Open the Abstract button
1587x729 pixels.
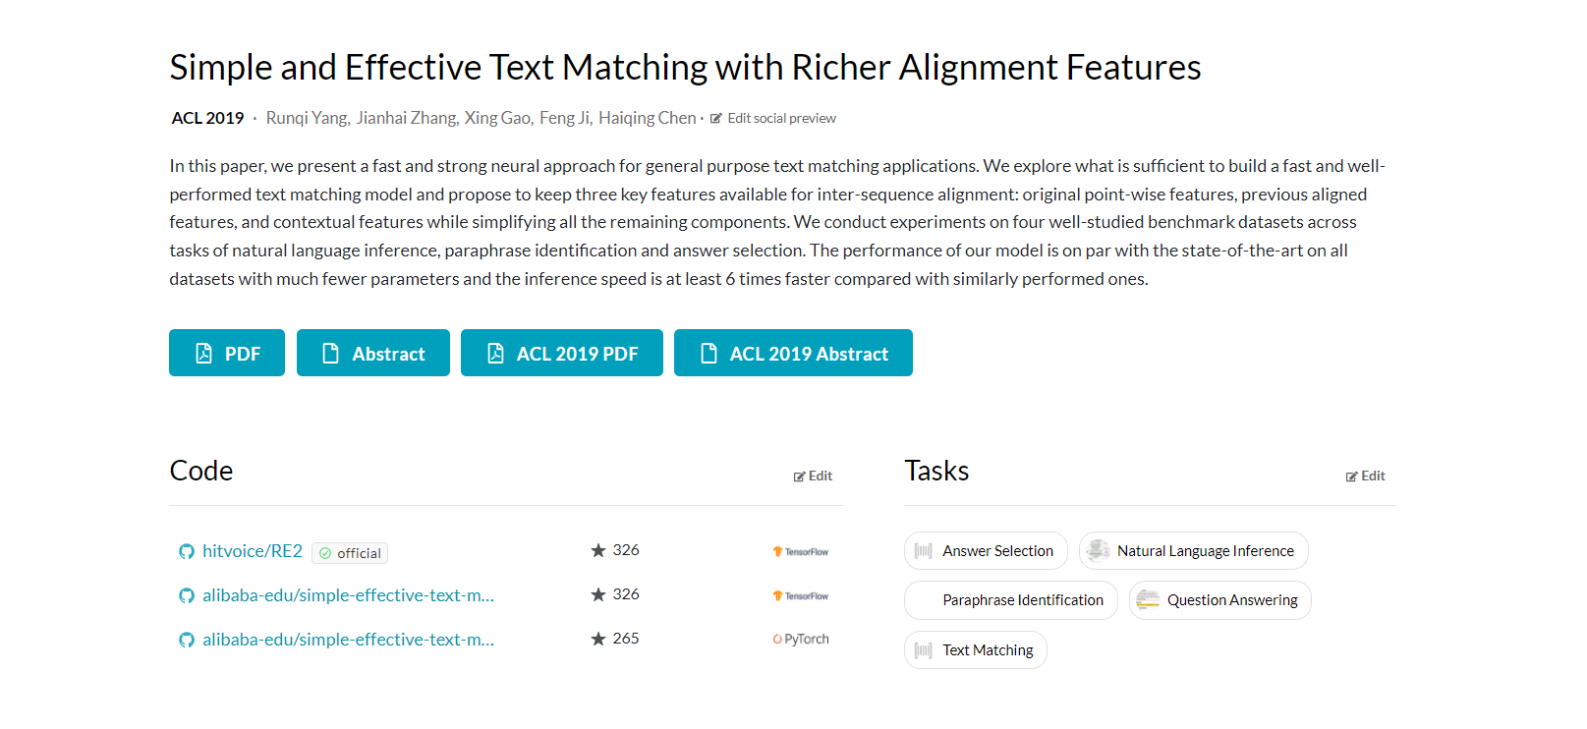[x=373, y=354]
